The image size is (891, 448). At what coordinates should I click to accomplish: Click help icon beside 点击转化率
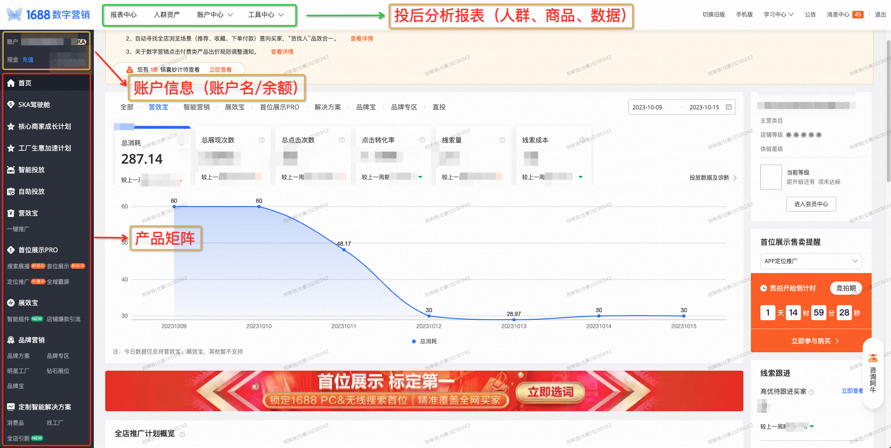click(422, 140)
